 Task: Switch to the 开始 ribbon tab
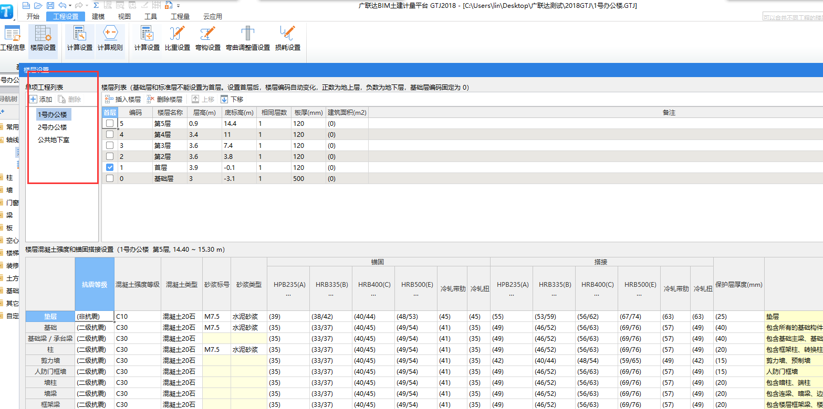click(33, 16)
